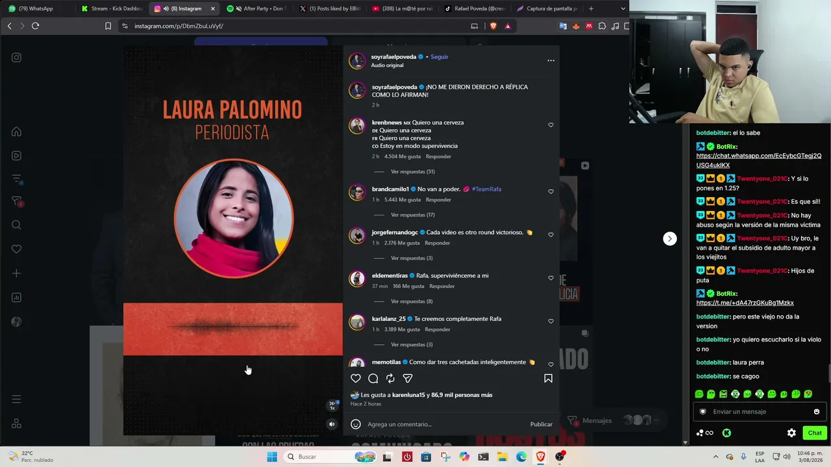Open the soyrafaelpoveda profile name in the post header
Screen dimensions: 831x467
click(x=393, y=56)
